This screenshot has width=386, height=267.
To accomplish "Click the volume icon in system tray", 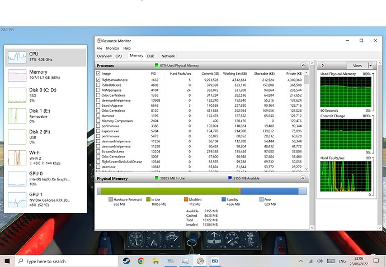I will 320,261.
